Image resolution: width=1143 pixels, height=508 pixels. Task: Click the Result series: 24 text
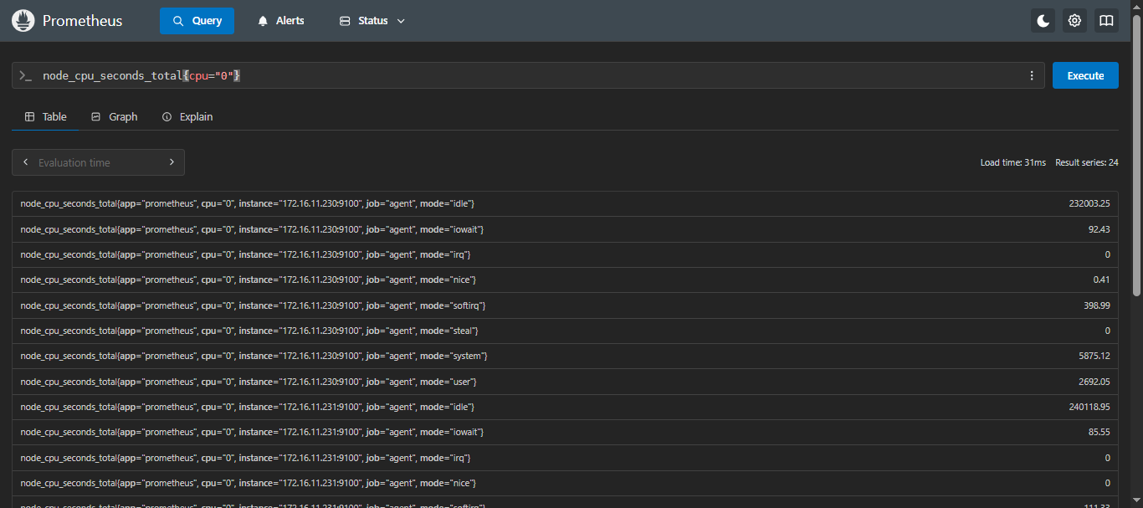pyautogui.click(x=1087, y=162)
